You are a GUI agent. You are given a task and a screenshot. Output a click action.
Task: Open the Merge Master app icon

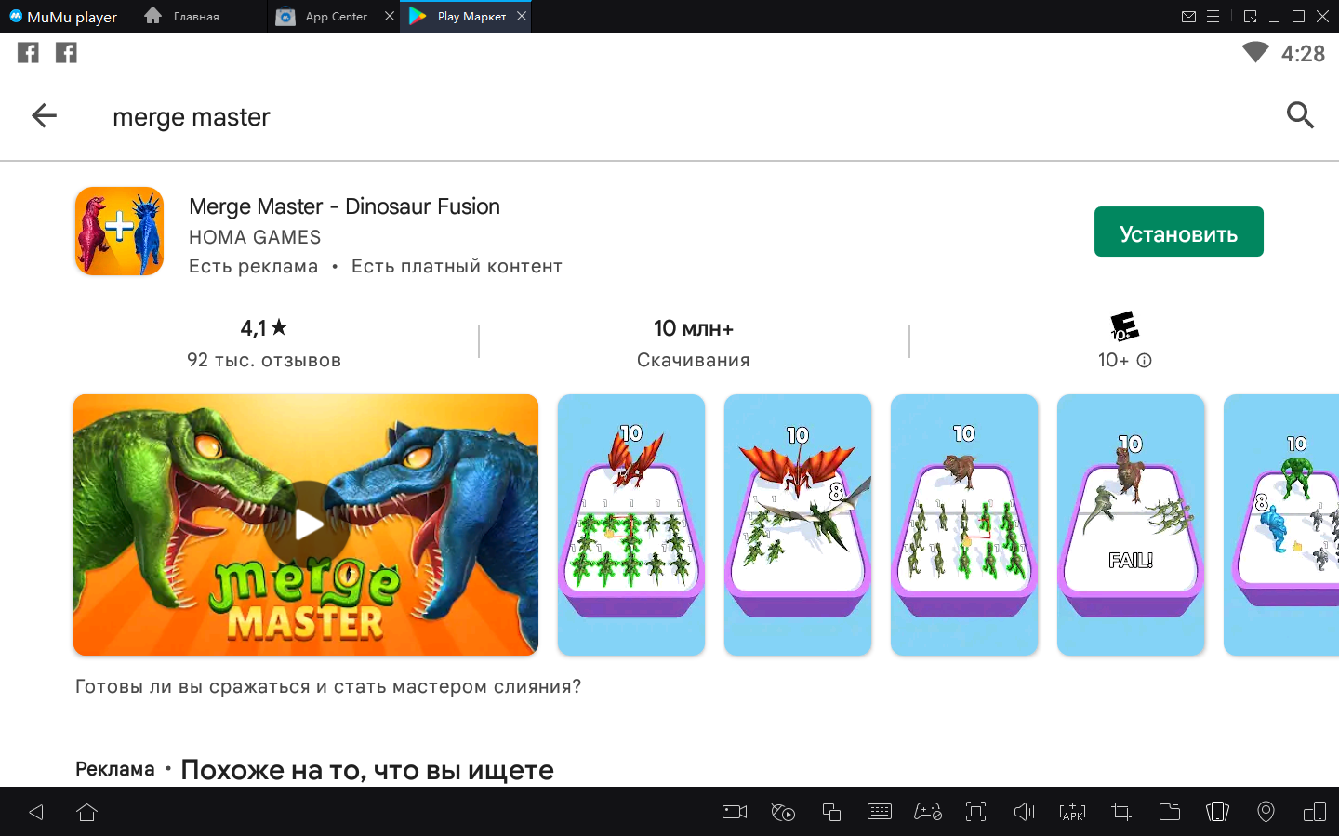[120, 232]
